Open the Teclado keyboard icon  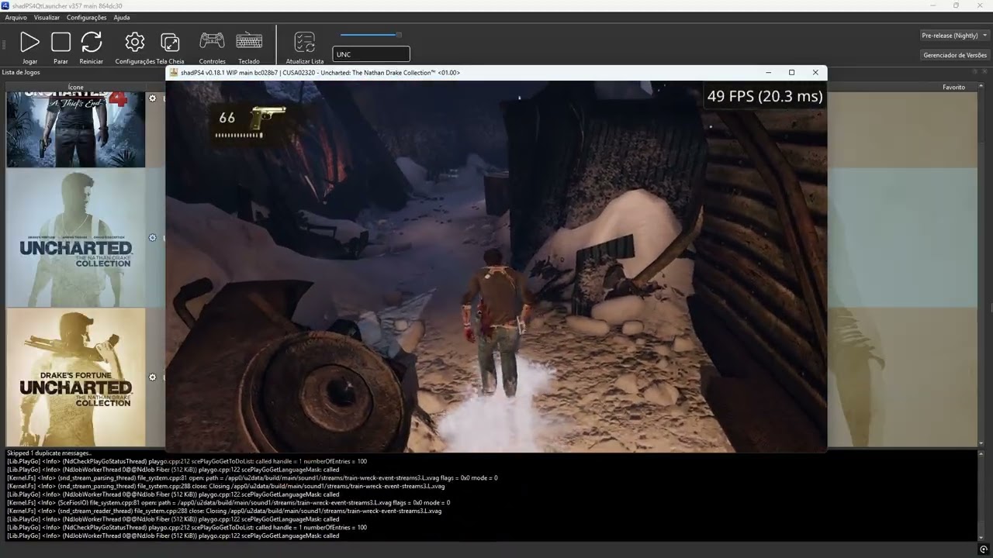[x=249, y=41]
